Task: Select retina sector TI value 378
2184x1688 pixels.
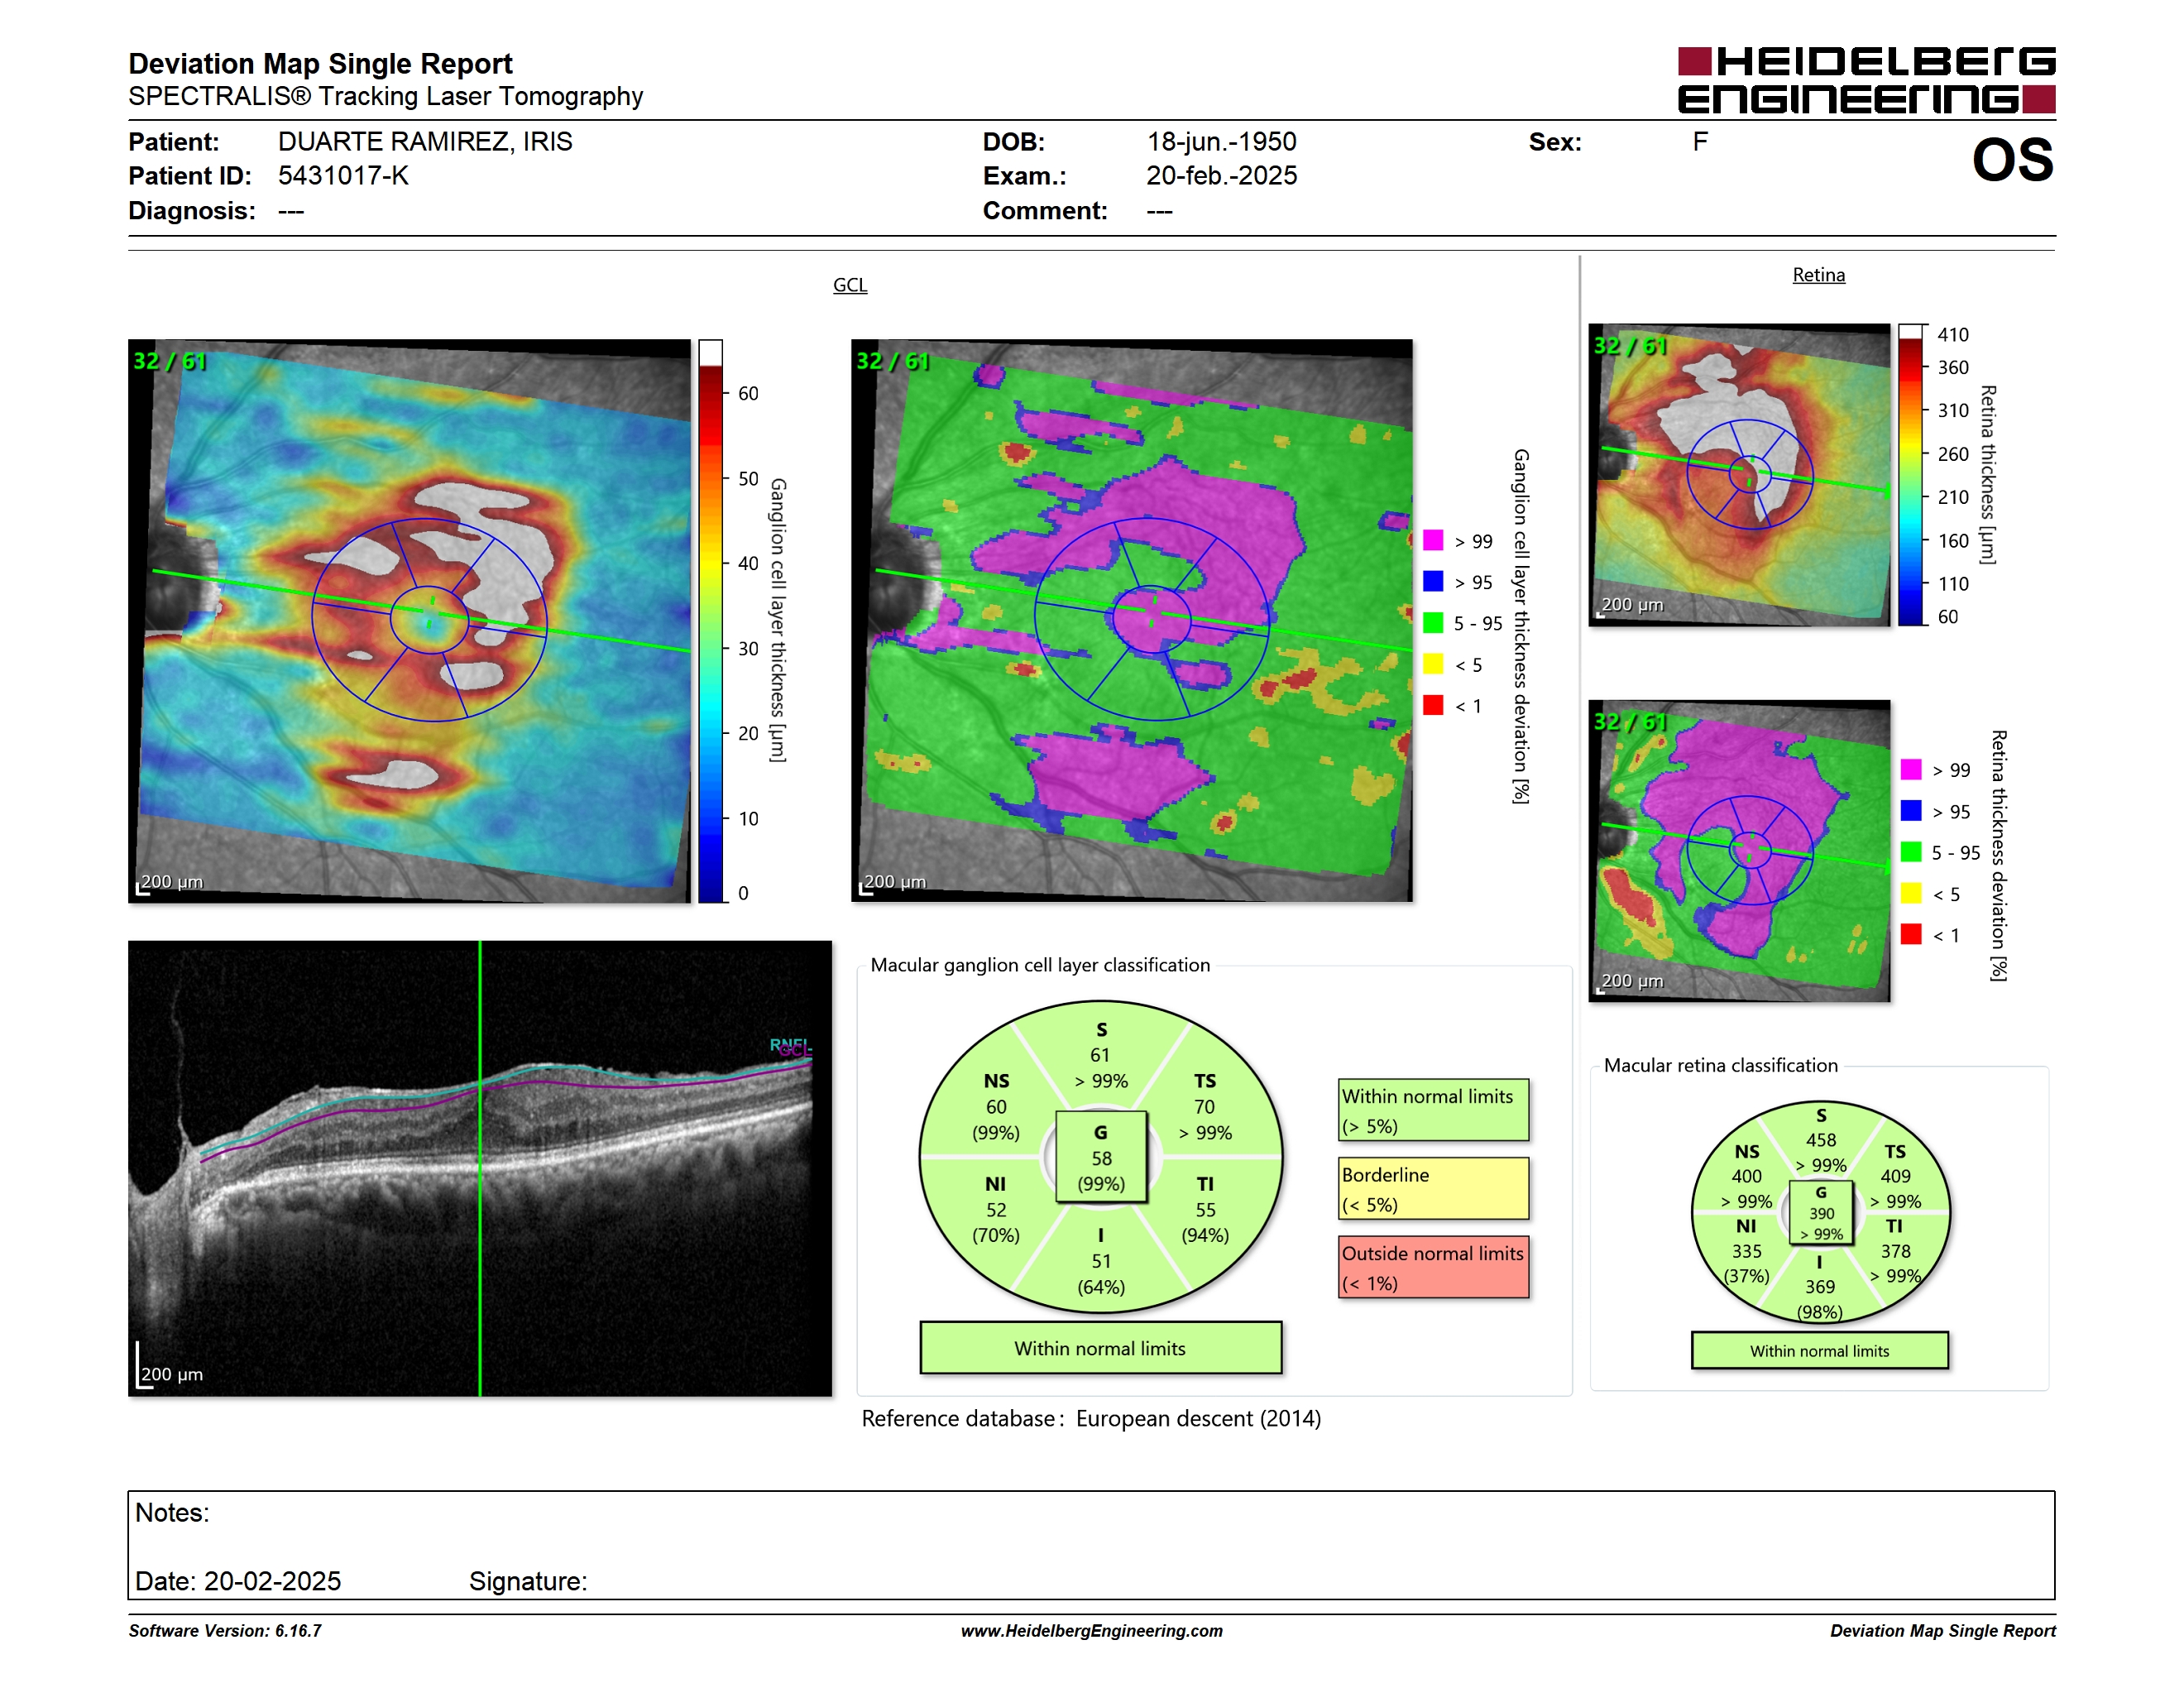Action: [1895, 1252]
